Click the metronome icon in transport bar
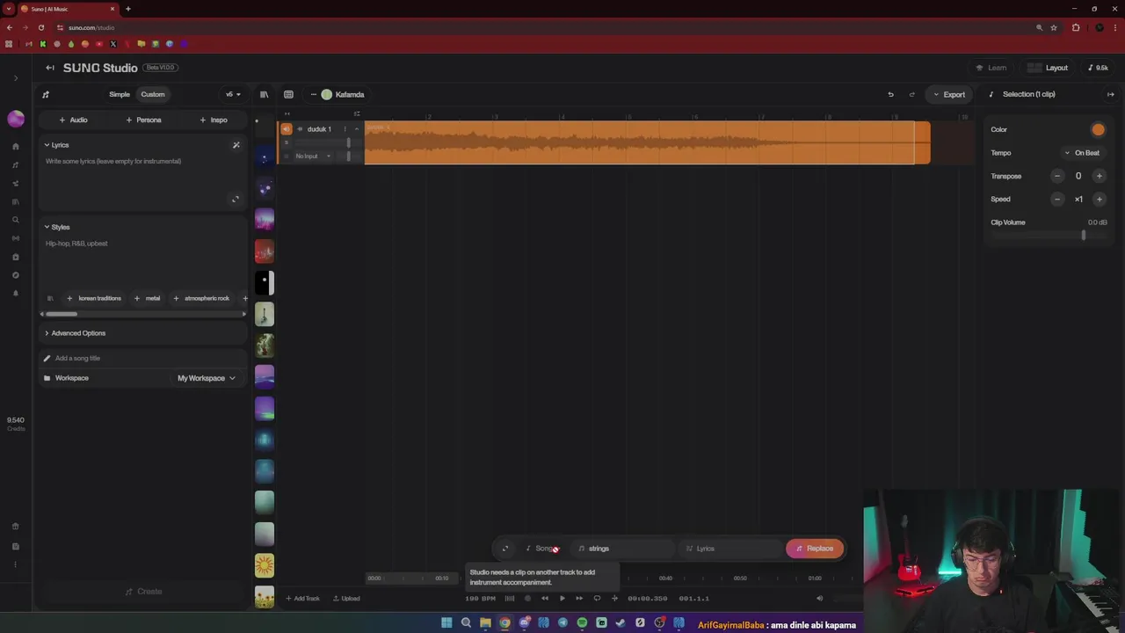 tap(510, 599)
